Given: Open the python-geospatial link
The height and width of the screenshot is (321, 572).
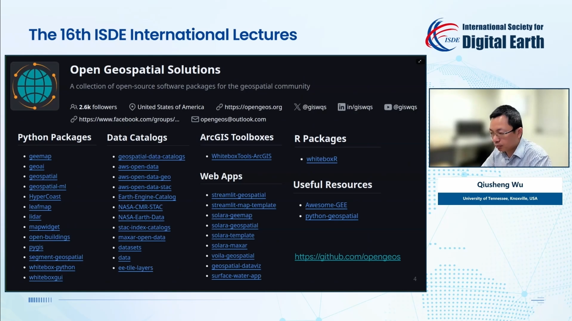Looking at the screenshot, I should pyautogui.click(x=332, y=216).
